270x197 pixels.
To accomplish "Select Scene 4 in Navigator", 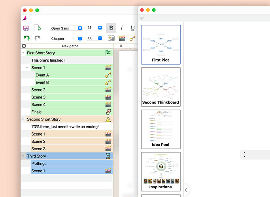I will tap(72, 104).
